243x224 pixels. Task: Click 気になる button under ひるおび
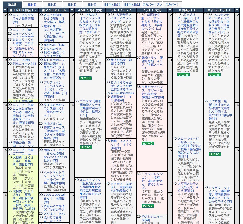pos(85,78)
